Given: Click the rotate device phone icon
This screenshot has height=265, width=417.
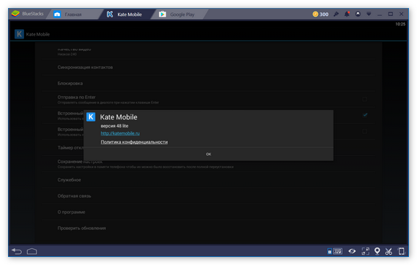Looking at the screenshot, I should (x=401, y=251).
